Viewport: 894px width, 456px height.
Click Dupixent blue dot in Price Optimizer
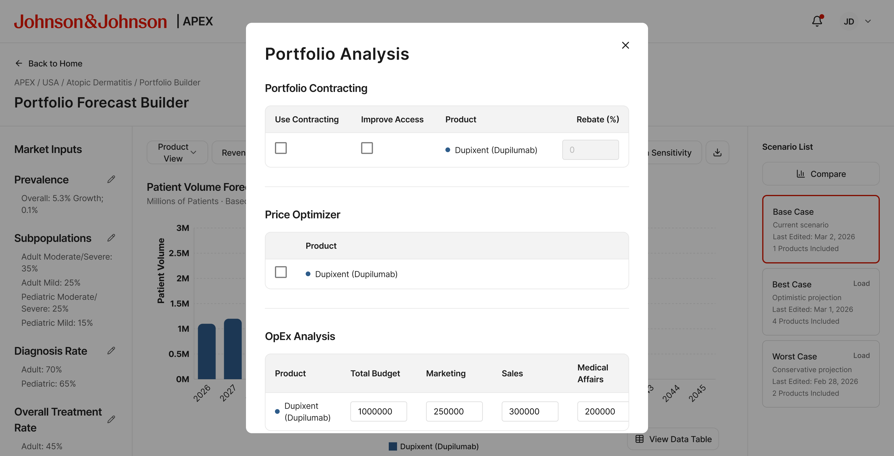pos(308,274)
